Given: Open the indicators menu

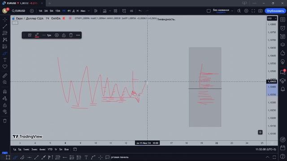Looking at the screenshot, I should click(x=104, y=11).
